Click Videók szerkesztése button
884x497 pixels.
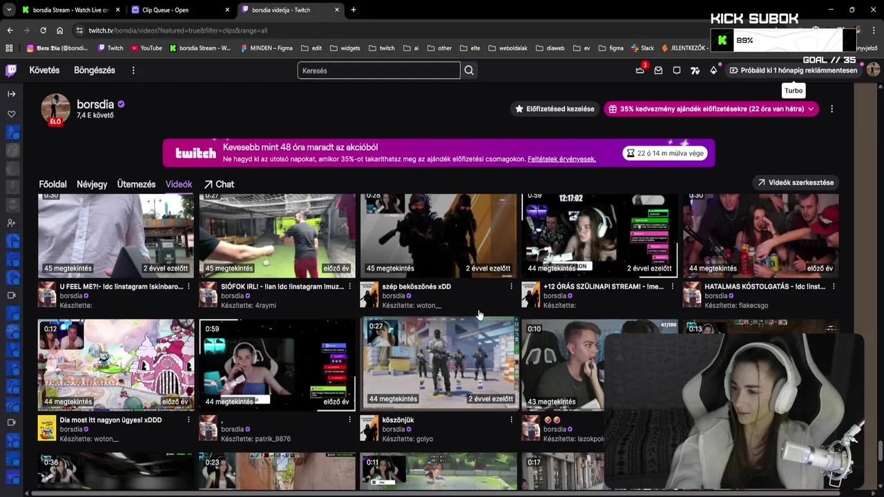coord(796,183)
